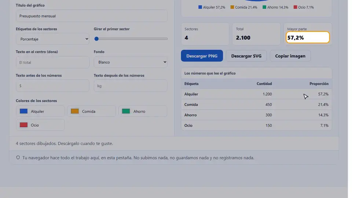Screen dimensions: 352x198
Task: Click the 'Cantidad' column header
Action: tap(264, 84)
